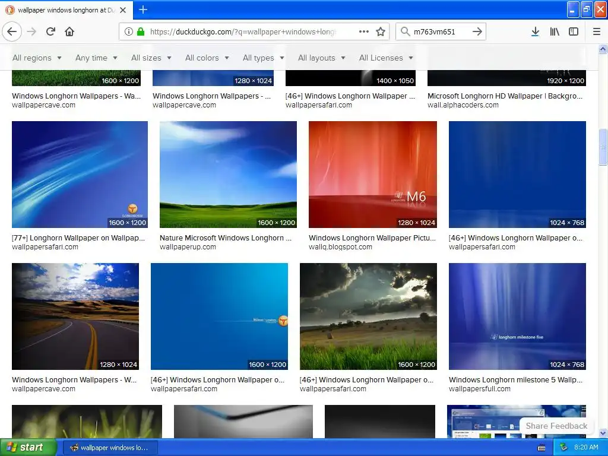This screenshot has width=608, height=456.
Task: Open [77+] Longhorn Wallpaper on Wallpap... title
Action: coord(78,237)
